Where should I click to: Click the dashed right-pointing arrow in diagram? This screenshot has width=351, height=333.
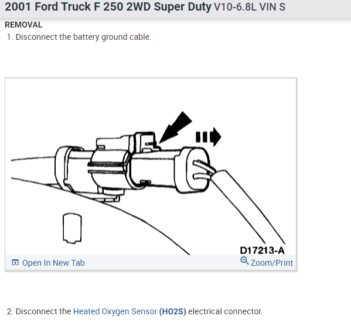(208, 137)
